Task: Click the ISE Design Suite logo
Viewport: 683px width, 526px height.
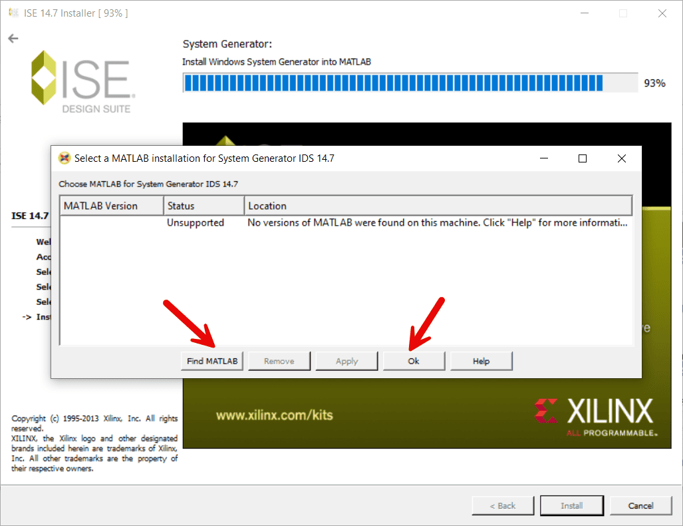Action: pos(82,80)
